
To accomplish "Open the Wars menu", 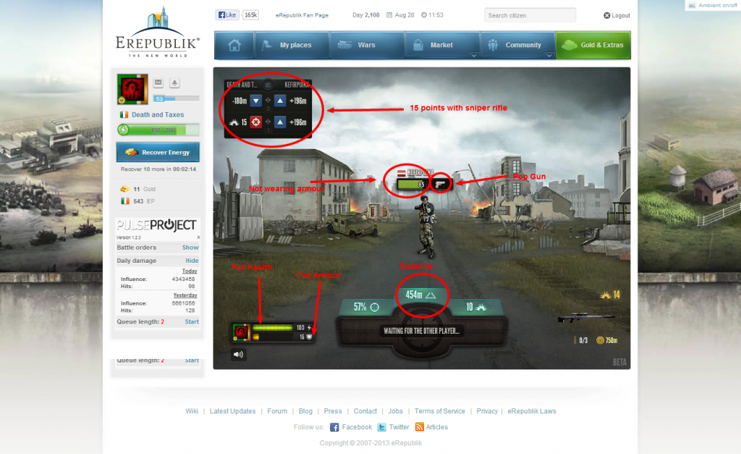I will 367,45.
